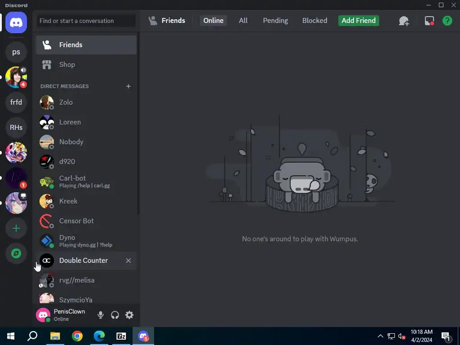Screen dimensions: 460x345
Task: Click Carl-bot's turtle avatar
Action: point(47,181)
